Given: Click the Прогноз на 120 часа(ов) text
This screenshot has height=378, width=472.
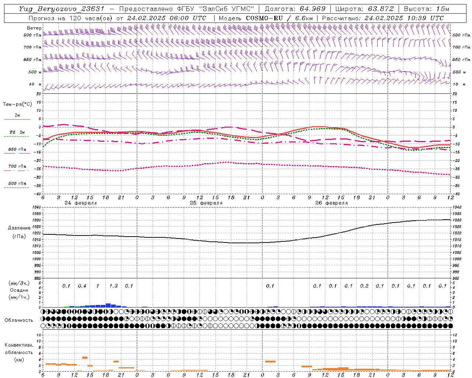Looking at the screenshot, I should click(70, 18).
